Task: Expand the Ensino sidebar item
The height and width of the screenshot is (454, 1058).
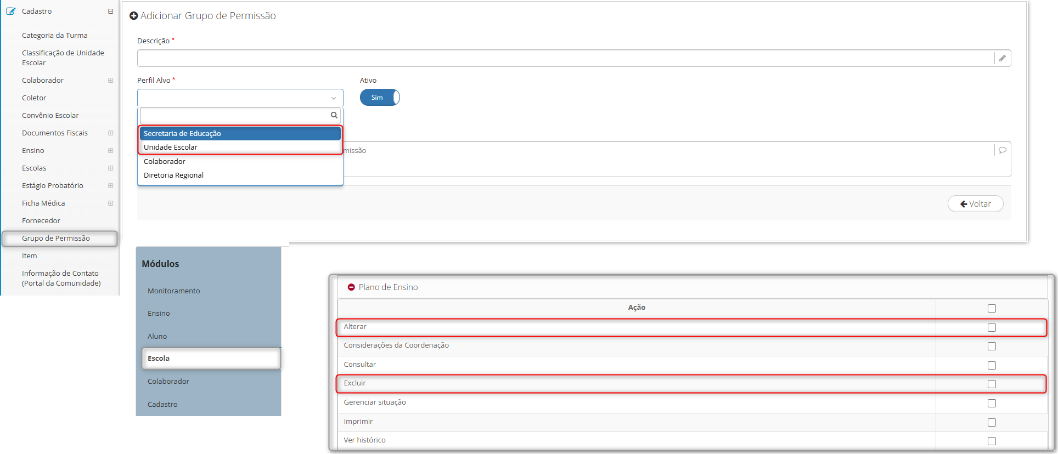Action: pyautogui.click(x=110, y=150)
